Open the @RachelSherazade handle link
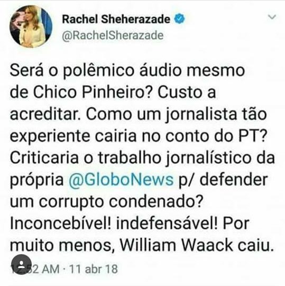 [x=113, y=35]
